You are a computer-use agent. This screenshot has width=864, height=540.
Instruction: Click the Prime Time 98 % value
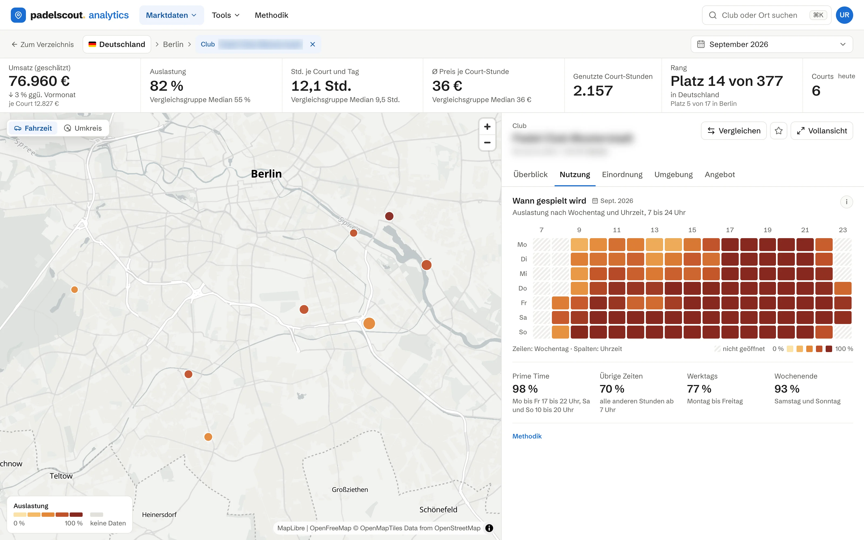(525, 389)
